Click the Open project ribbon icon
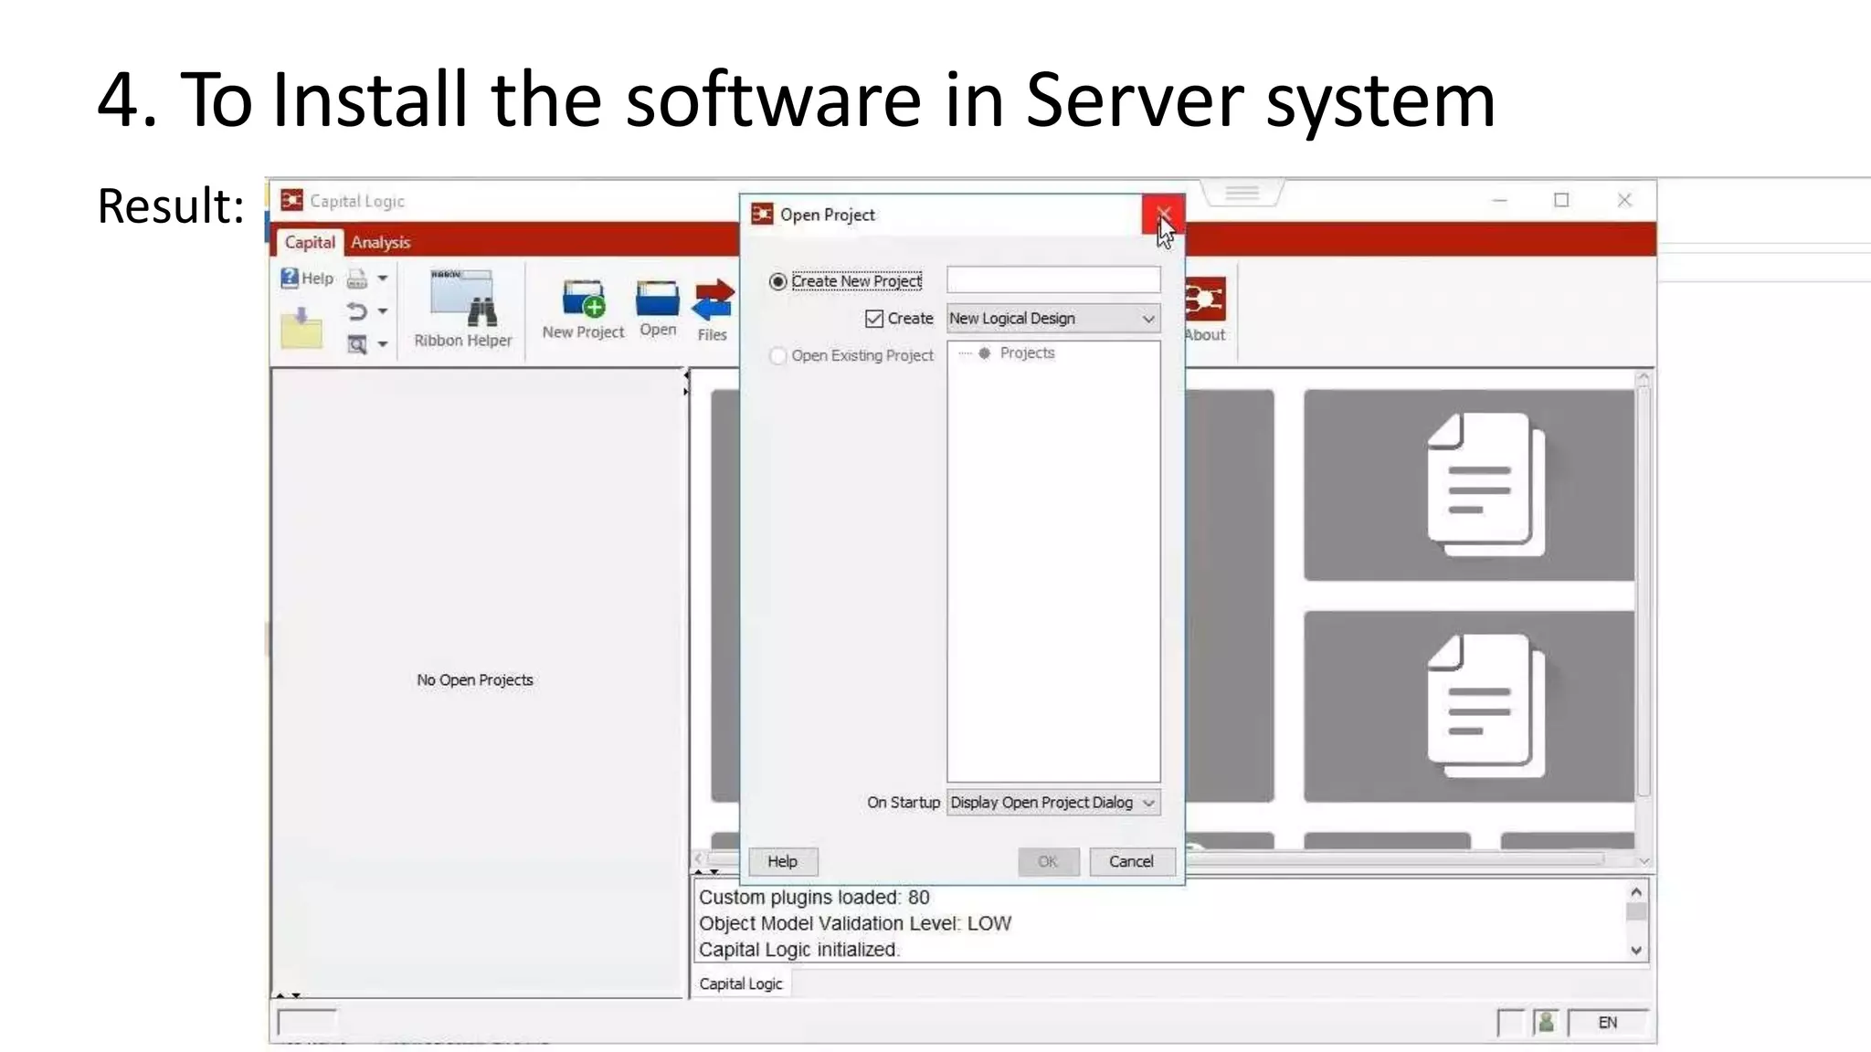1871x1052 pixels. tap(658, 310)
